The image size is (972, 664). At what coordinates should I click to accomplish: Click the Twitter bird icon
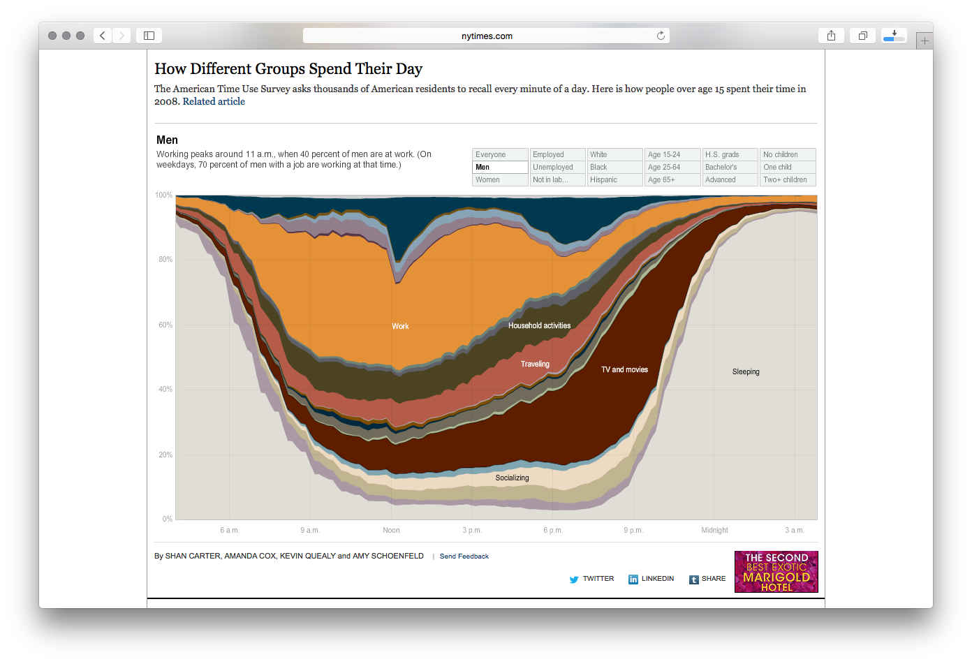pyautogui.click(x=573, y=579)
